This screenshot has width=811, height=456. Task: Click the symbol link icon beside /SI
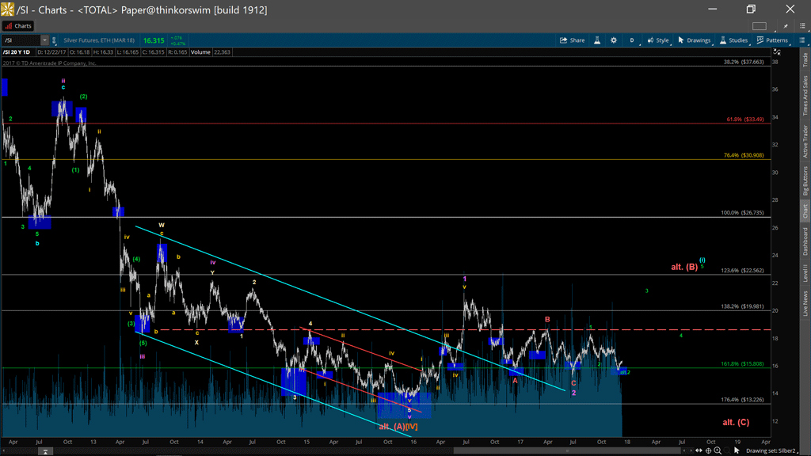(x=55, y=40)
